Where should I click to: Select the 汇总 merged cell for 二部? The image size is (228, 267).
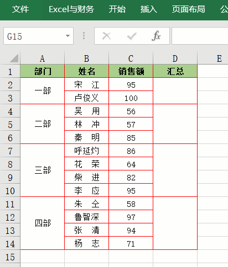tap(175, 124)
